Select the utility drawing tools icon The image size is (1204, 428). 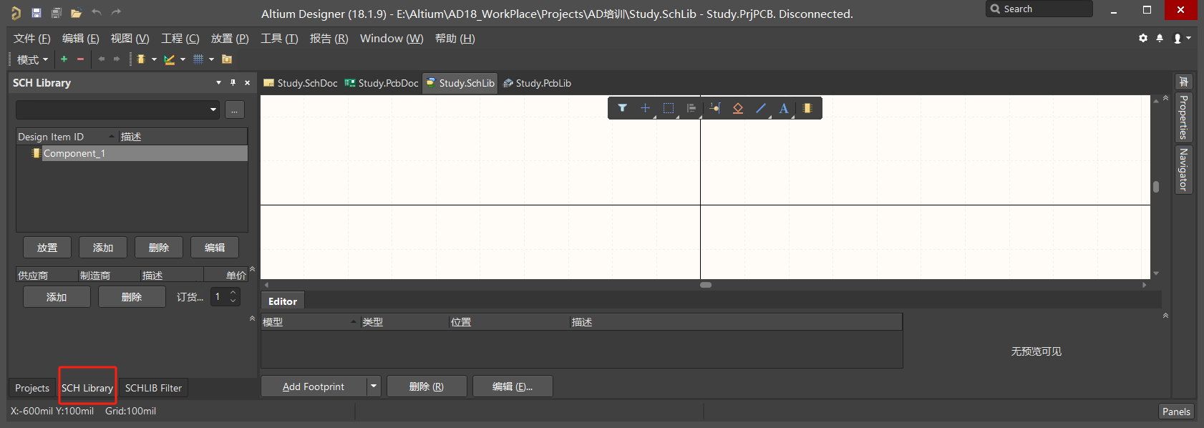click(x=169, y=59)
